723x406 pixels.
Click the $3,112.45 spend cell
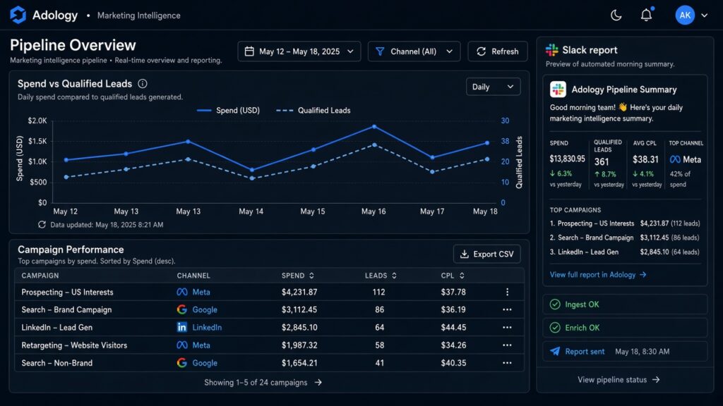click(299, 309)
